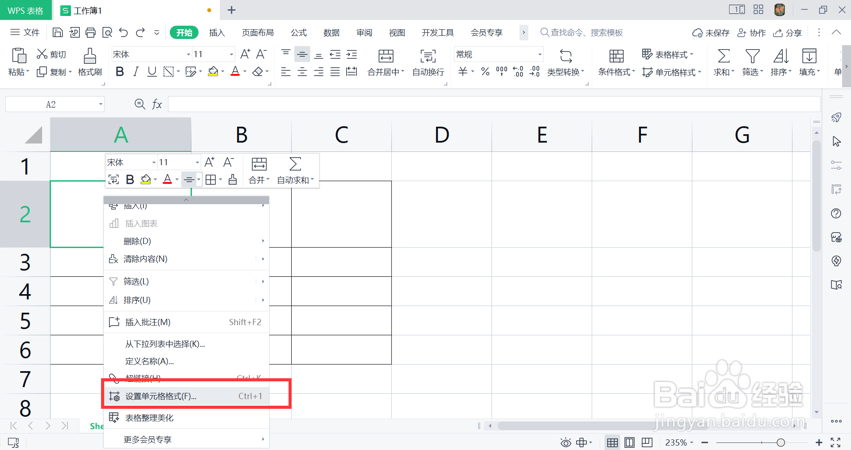Switch to normal view in status bar
851x450 pixels.
pos(613,442)
